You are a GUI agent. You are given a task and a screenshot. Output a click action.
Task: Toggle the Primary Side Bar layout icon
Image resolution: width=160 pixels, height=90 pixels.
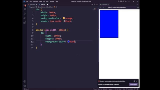tap(118, 1)
